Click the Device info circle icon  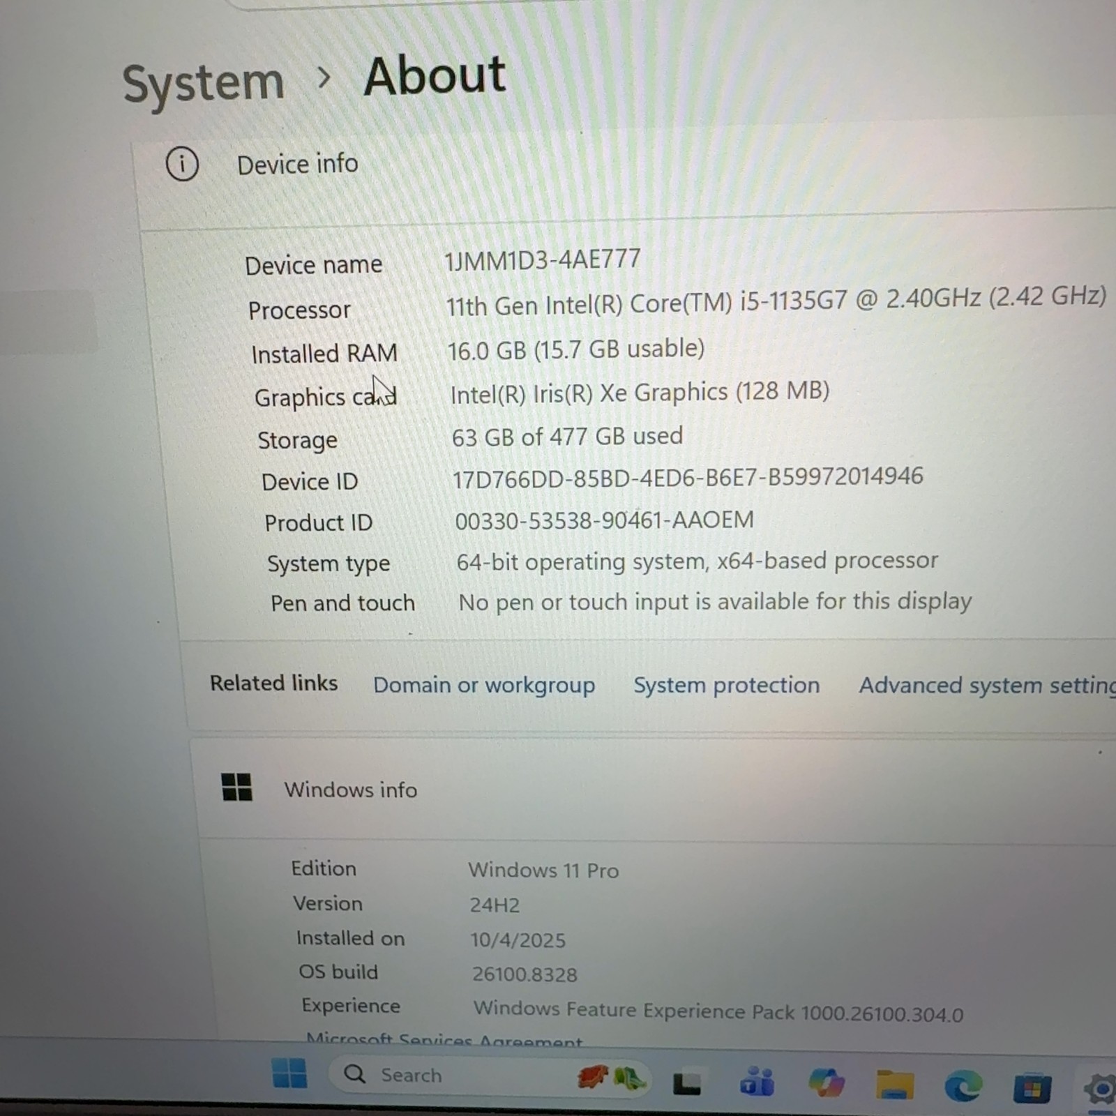tap(182, 165)
